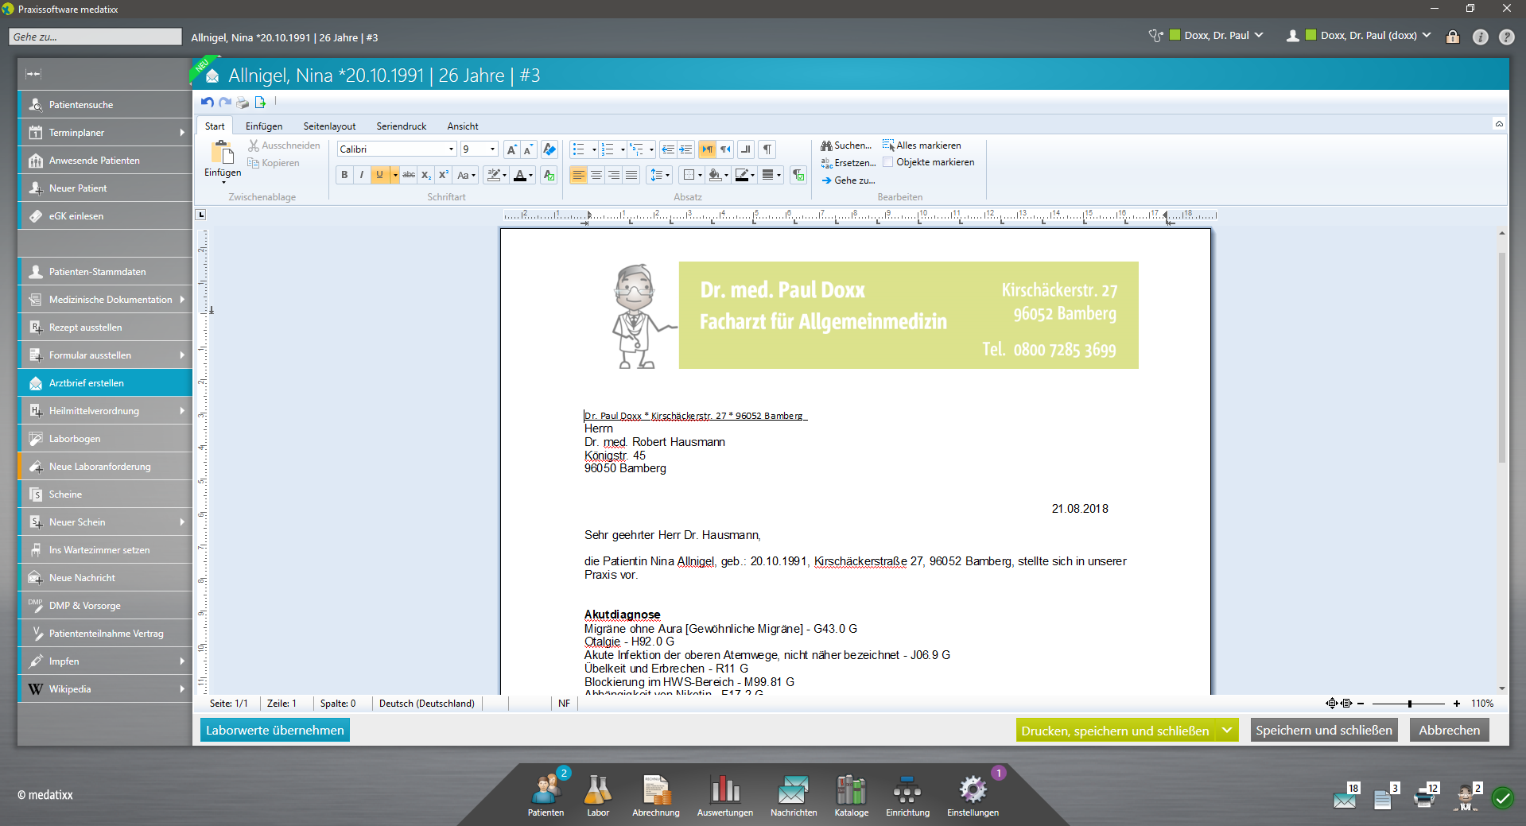Viewport: 1526px width, 826px height.
Task: Click the printer icon above the ribbon
Action: [243, 103]
